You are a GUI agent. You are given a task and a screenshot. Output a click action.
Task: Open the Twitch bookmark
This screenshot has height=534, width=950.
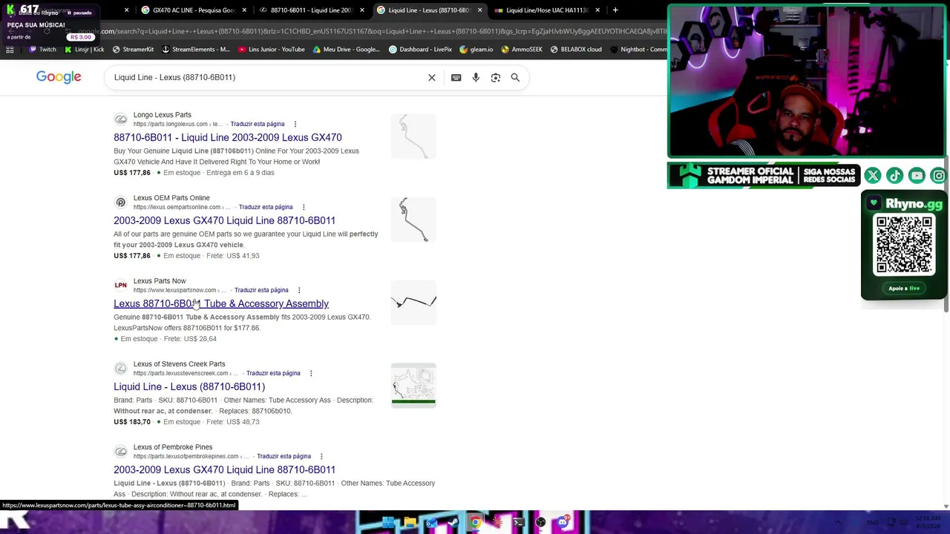(x=42, y=50)
